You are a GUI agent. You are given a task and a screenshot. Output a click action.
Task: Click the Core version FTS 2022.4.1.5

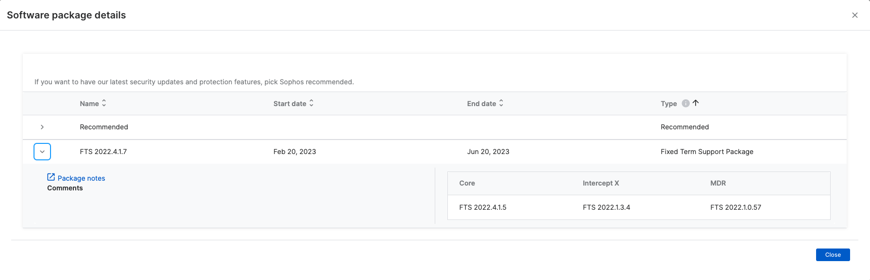pos(483,207)
